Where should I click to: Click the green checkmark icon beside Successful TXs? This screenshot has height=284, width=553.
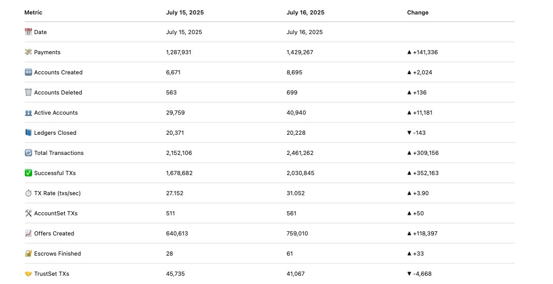(28, 173)
